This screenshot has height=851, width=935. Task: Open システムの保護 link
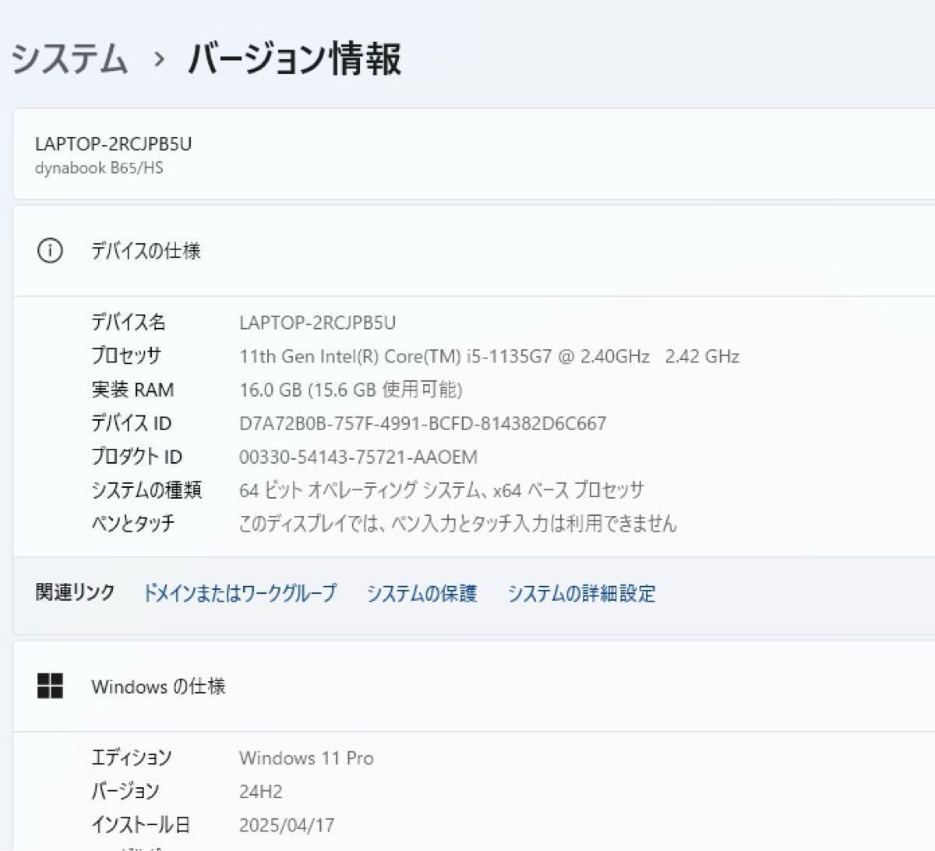point(422,593)
